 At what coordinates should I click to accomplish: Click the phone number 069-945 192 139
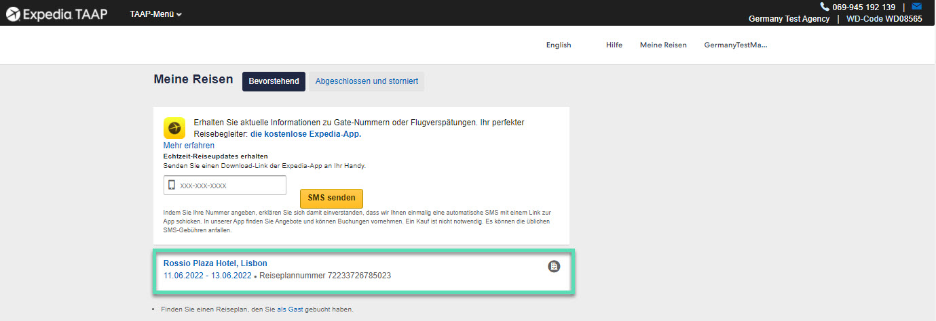[x=864, y=7]
